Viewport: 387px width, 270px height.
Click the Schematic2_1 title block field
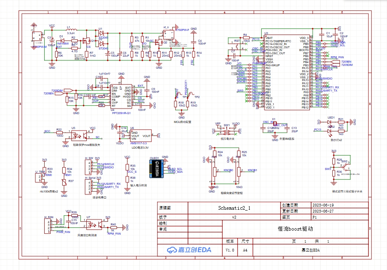point(234,208)
